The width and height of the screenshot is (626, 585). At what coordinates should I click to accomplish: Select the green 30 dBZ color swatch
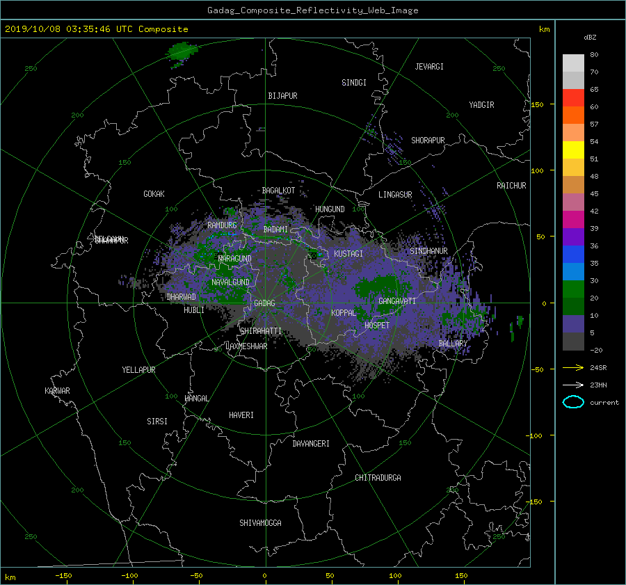pos(573,289)
